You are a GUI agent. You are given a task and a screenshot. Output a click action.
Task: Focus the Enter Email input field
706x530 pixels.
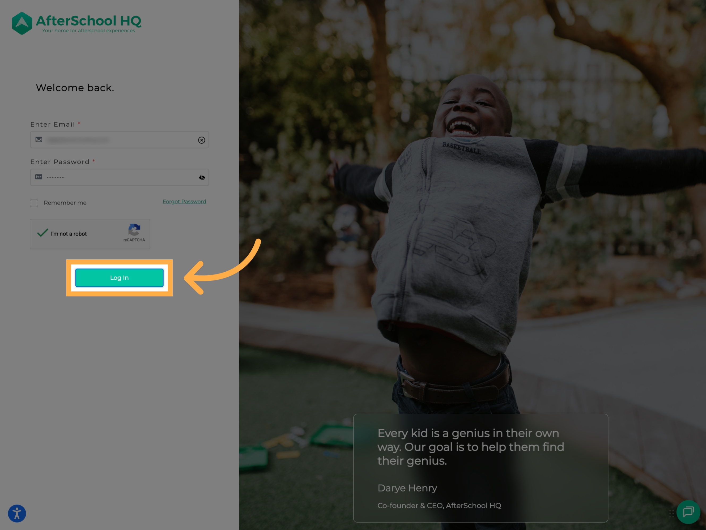point(119,140)
